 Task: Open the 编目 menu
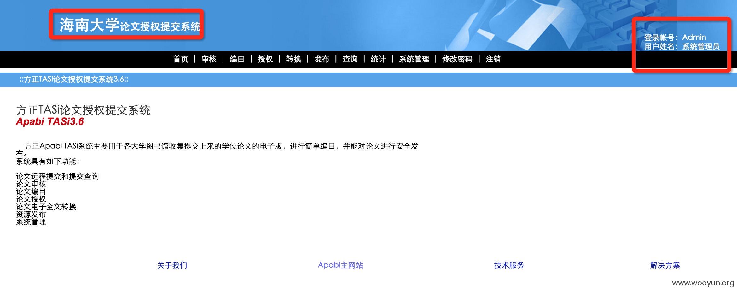[x=237, y=59]
